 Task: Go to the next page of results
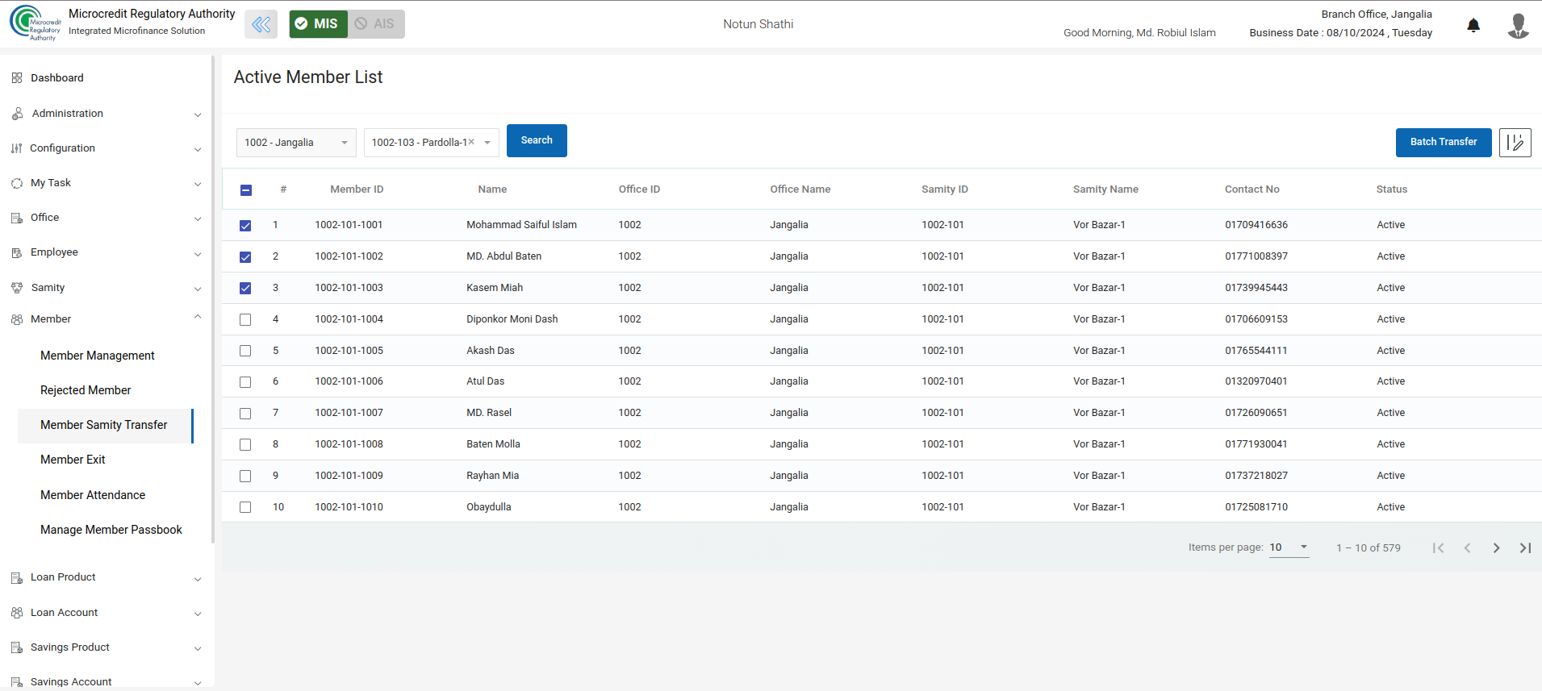pos(1496,547)
